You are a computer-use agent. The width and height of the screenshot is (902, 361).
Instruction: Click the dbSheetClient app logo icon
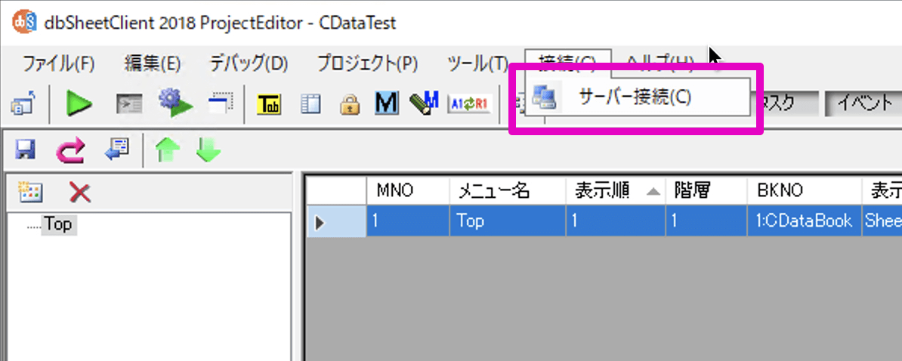click(x=26, y=23)
